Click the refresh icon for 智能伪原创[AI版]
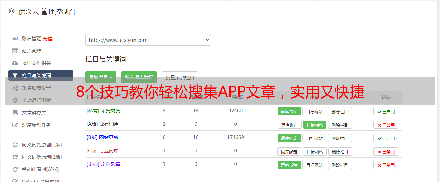The height and width of the screenshot is (182, 440). 15,169
